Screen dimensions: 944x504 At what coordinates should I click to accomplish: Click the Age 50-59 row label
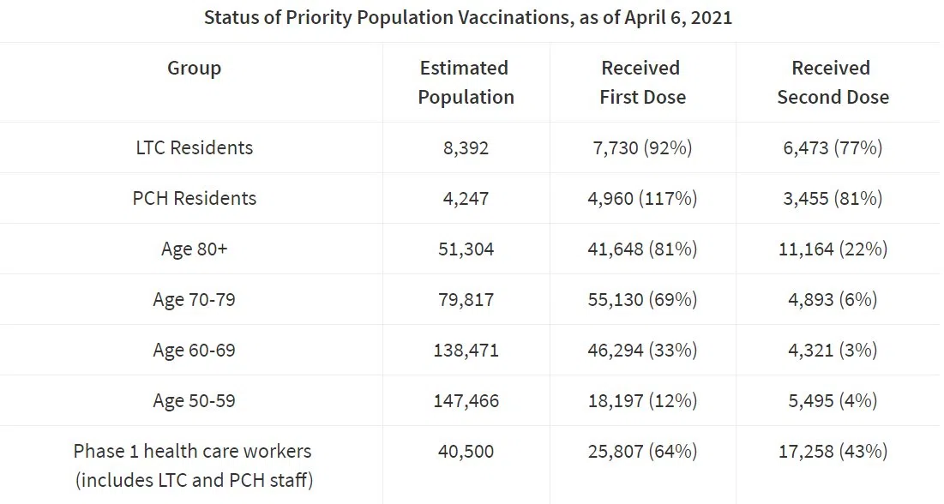click(194, 401)
